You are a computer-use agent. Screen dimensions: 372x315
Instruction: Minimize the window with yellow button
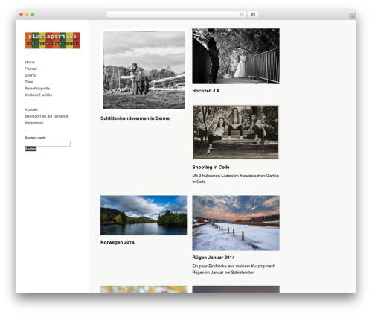click(x=27, y=15)
